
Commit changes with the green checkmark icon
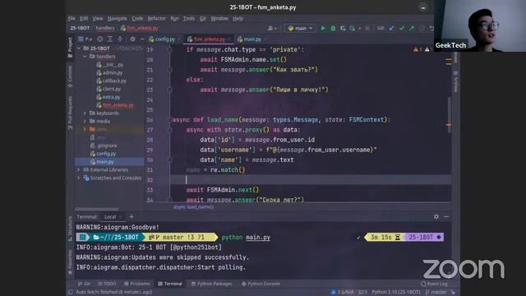click(x=402, y=29)
